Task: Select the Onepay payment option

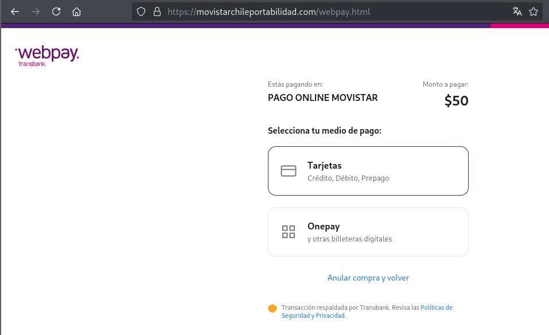Action: tap(368, 232)
